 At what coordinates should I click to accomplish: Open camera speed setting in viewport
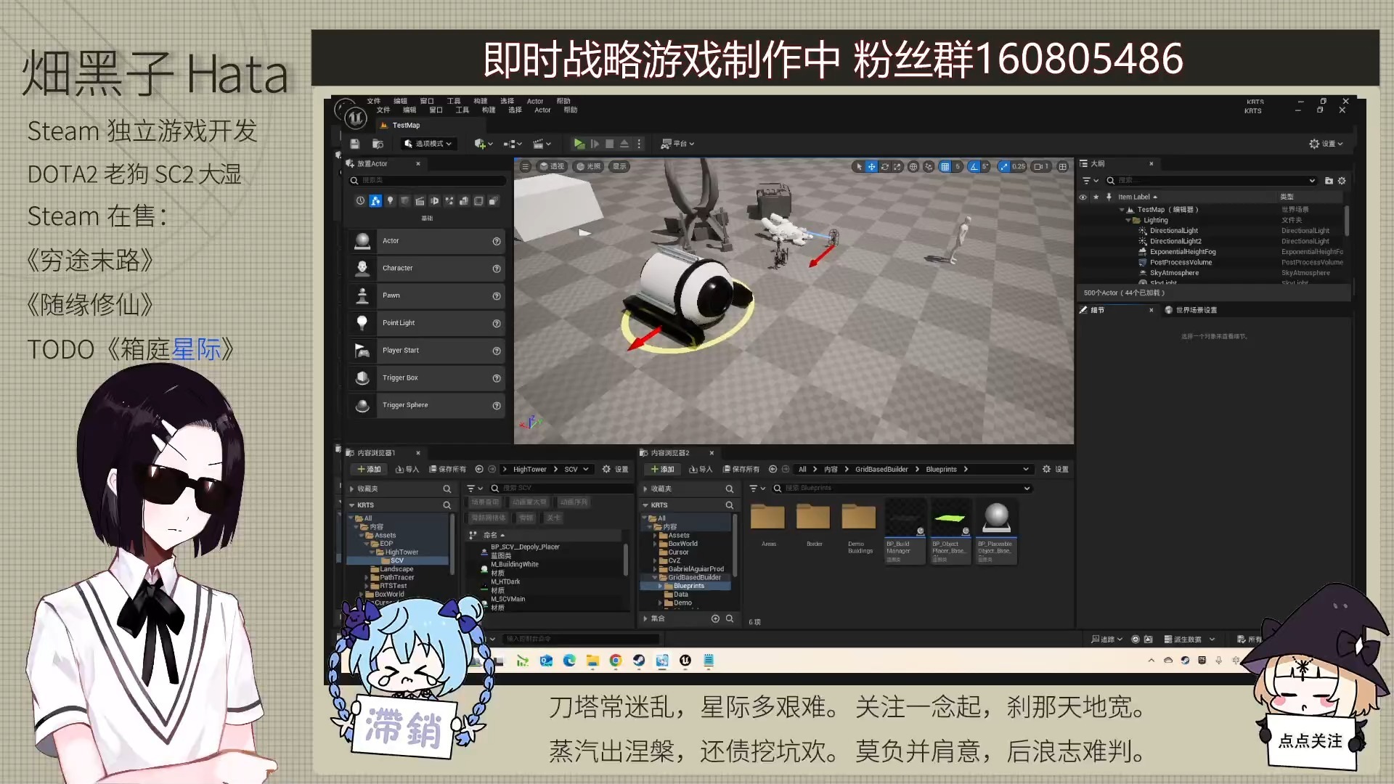pos(1041,166)
